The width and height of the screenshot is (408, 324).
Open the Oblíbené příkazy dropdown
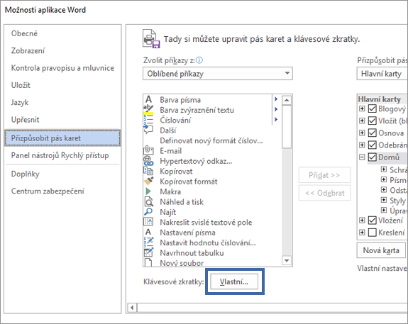point(218,74)
